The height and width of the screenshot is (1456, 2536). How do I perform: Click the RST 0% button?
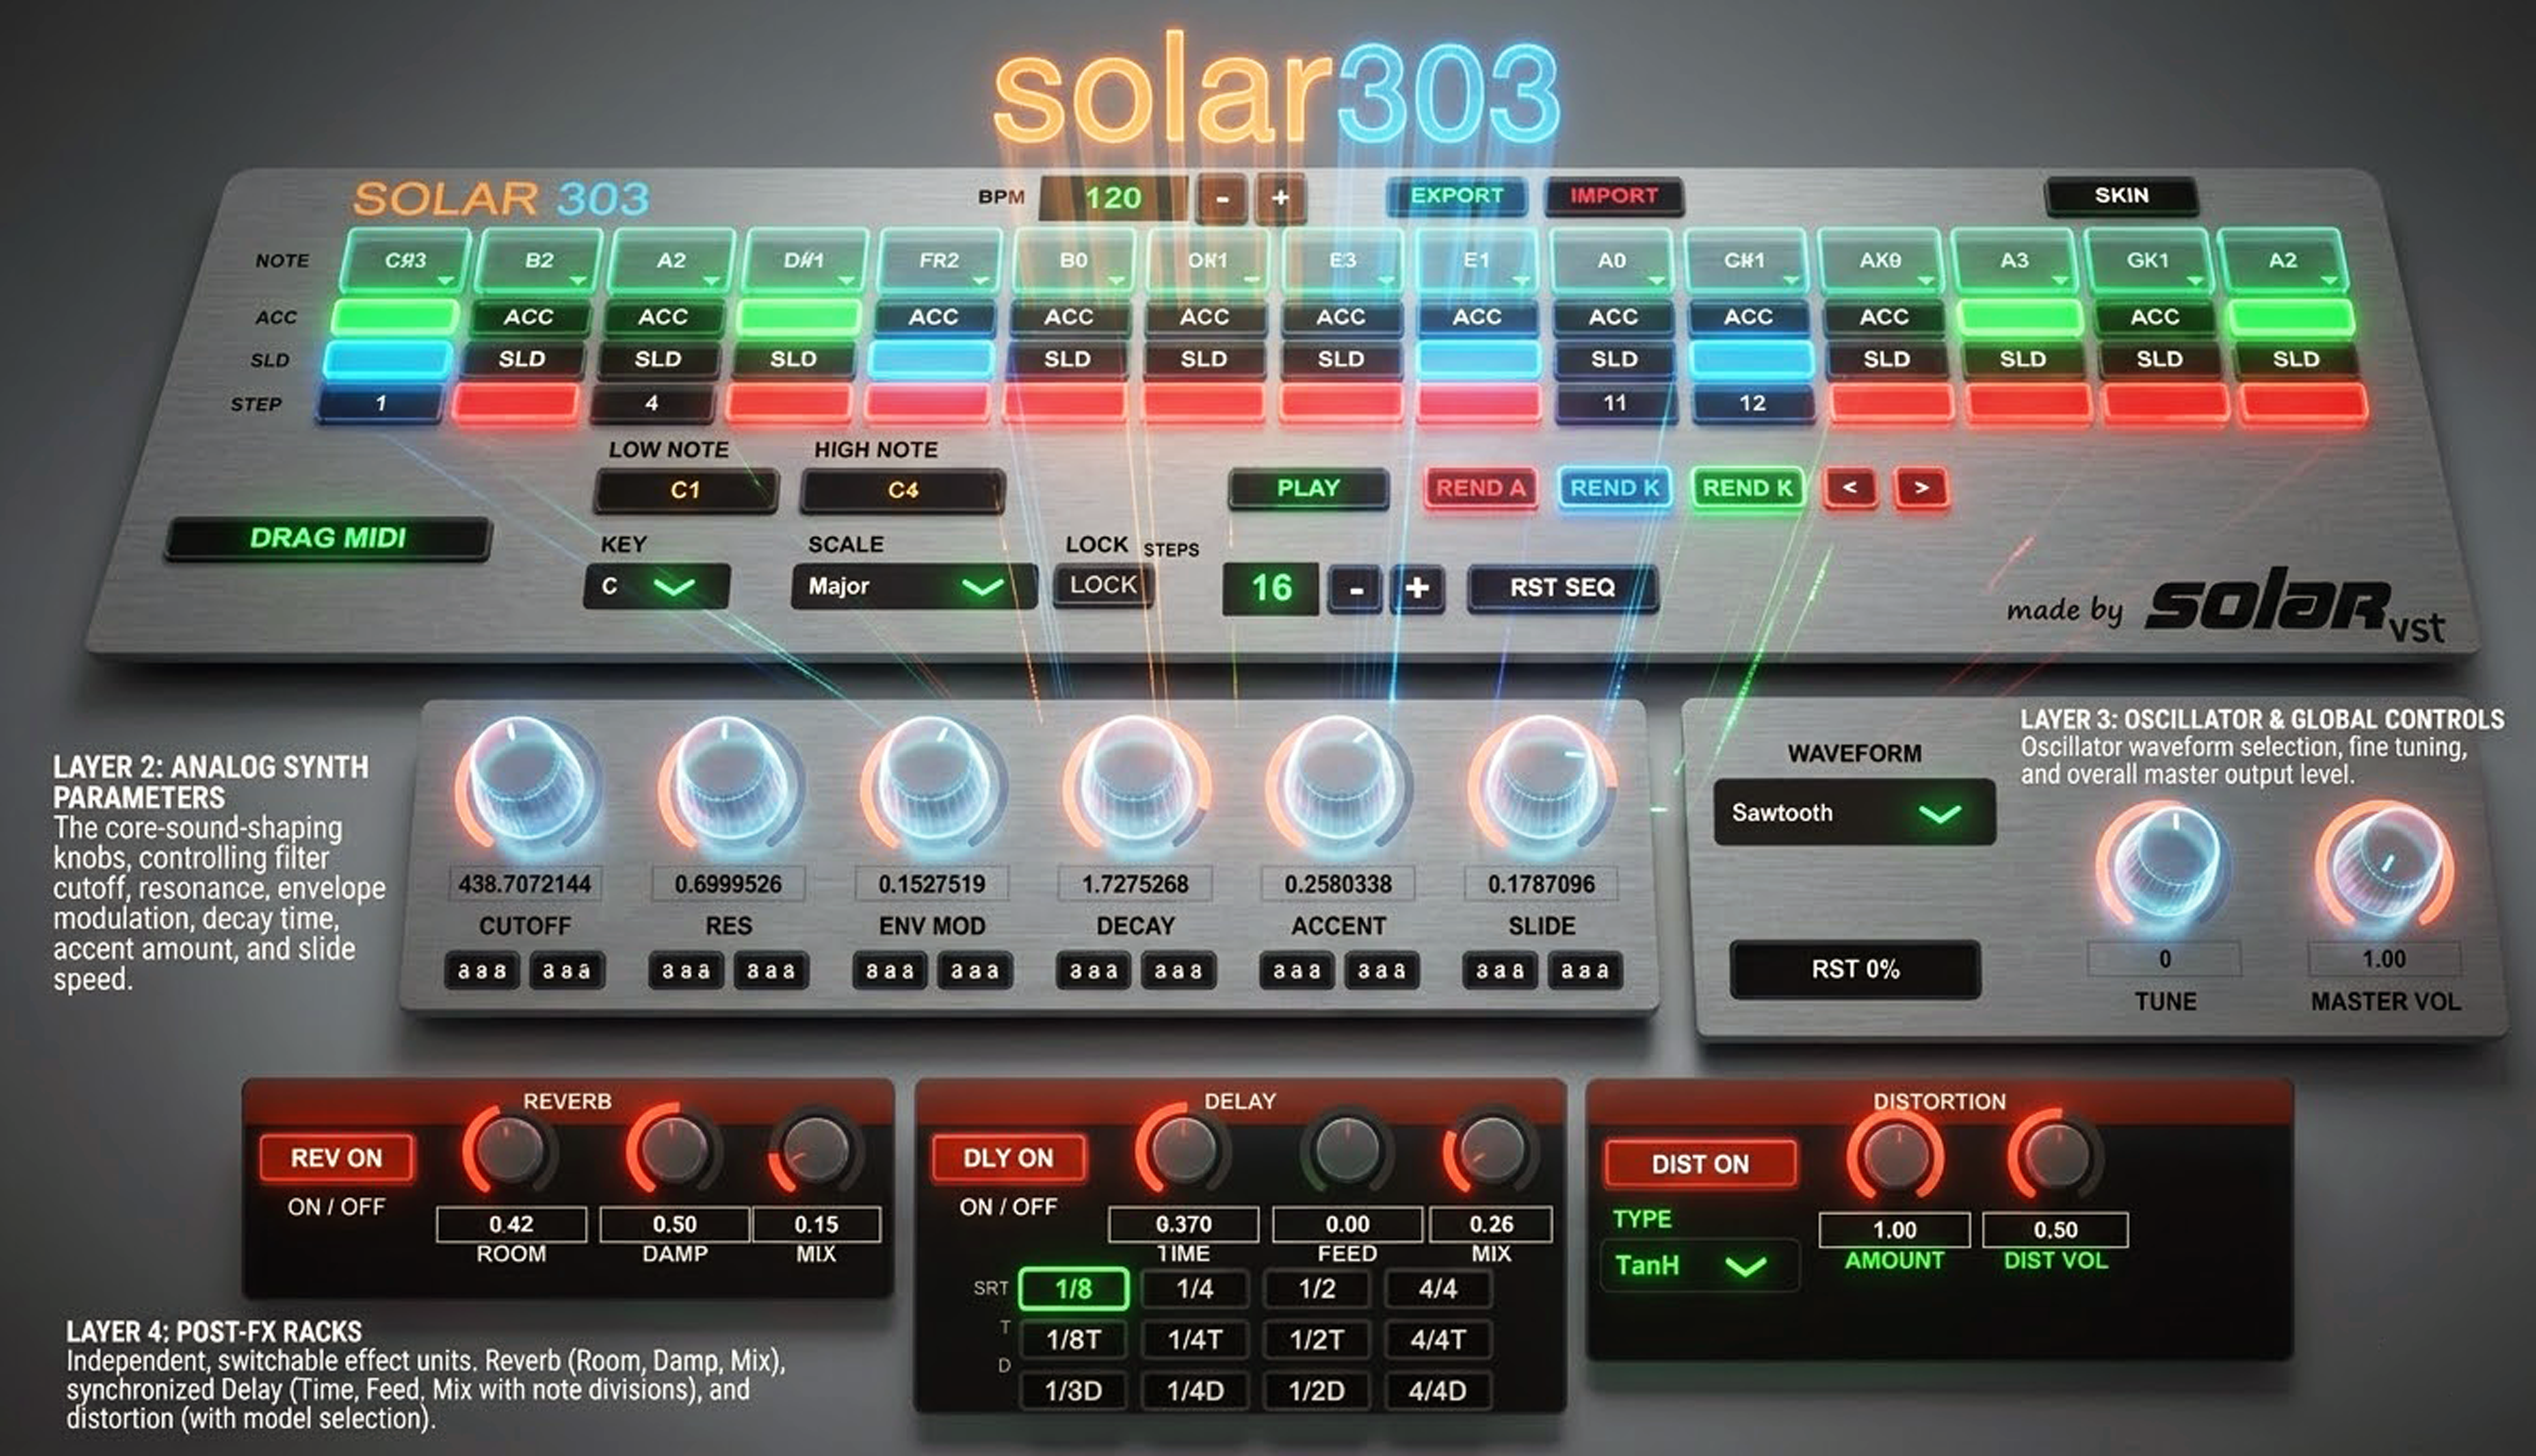pyautogui.click(x=1855, y=969)
